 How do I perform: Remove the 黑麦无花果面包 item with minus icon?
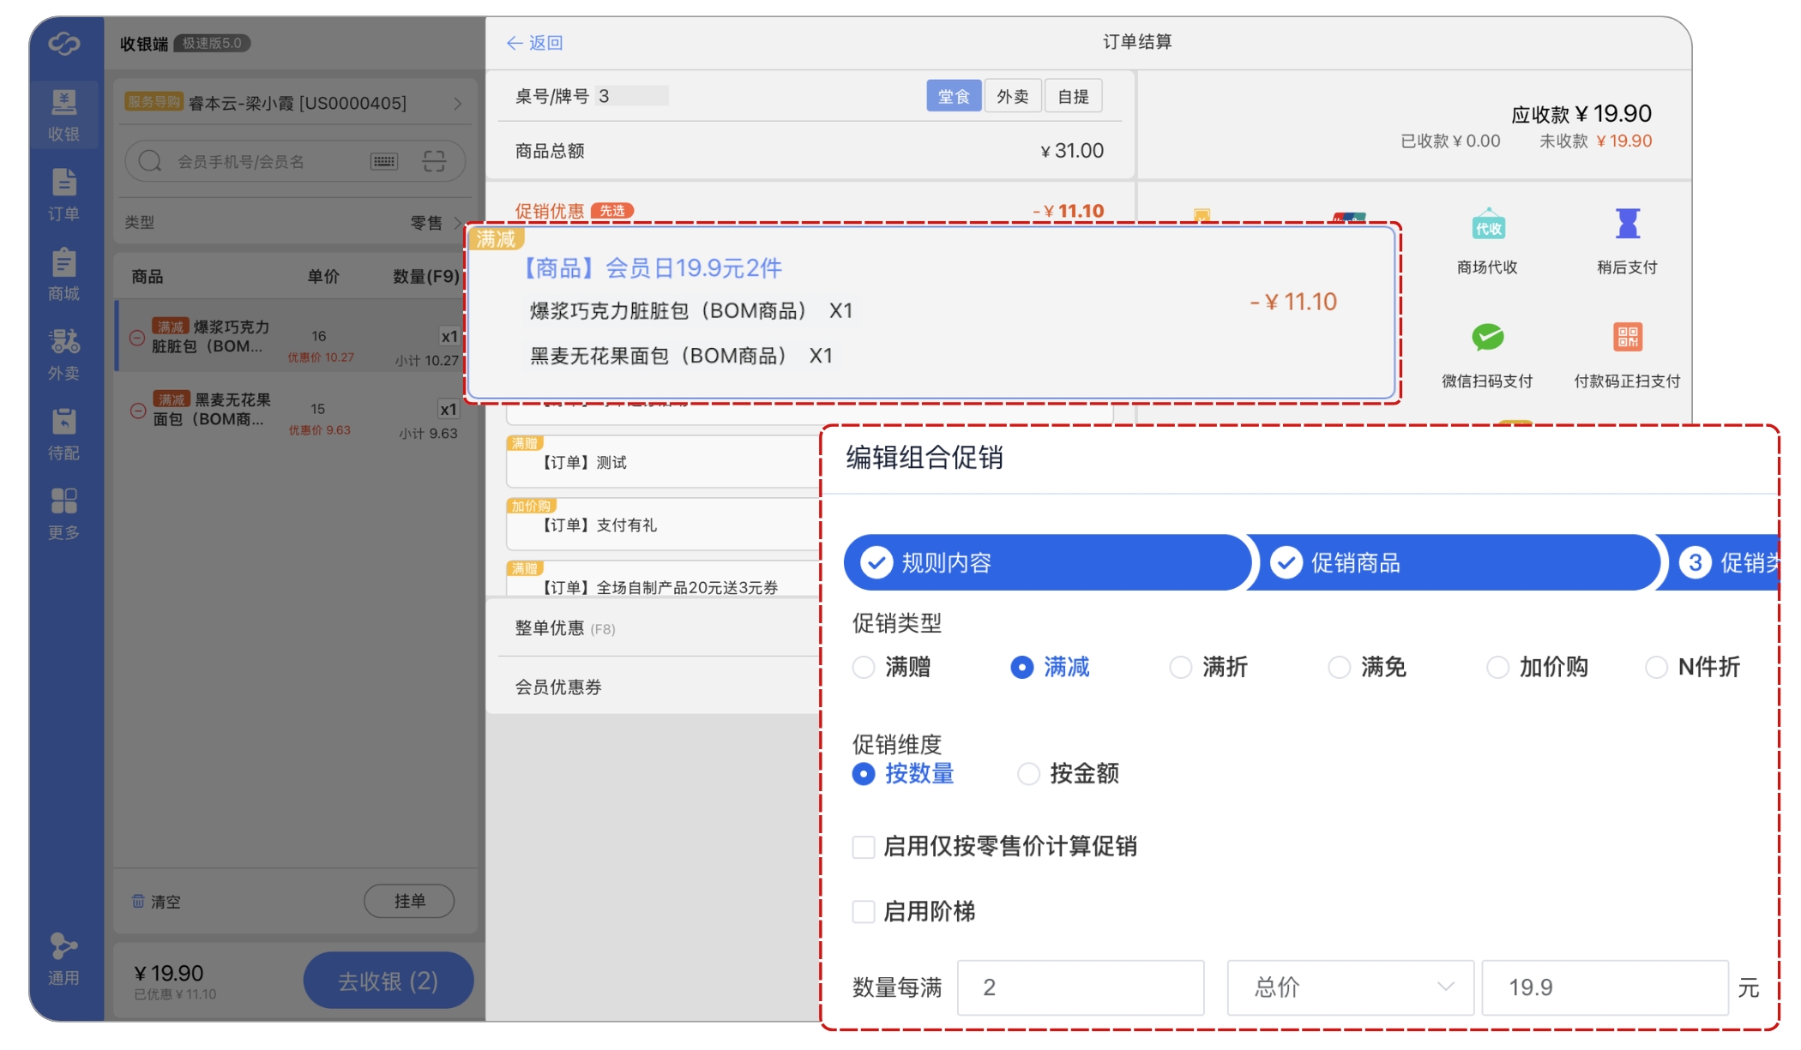[137, 411]
